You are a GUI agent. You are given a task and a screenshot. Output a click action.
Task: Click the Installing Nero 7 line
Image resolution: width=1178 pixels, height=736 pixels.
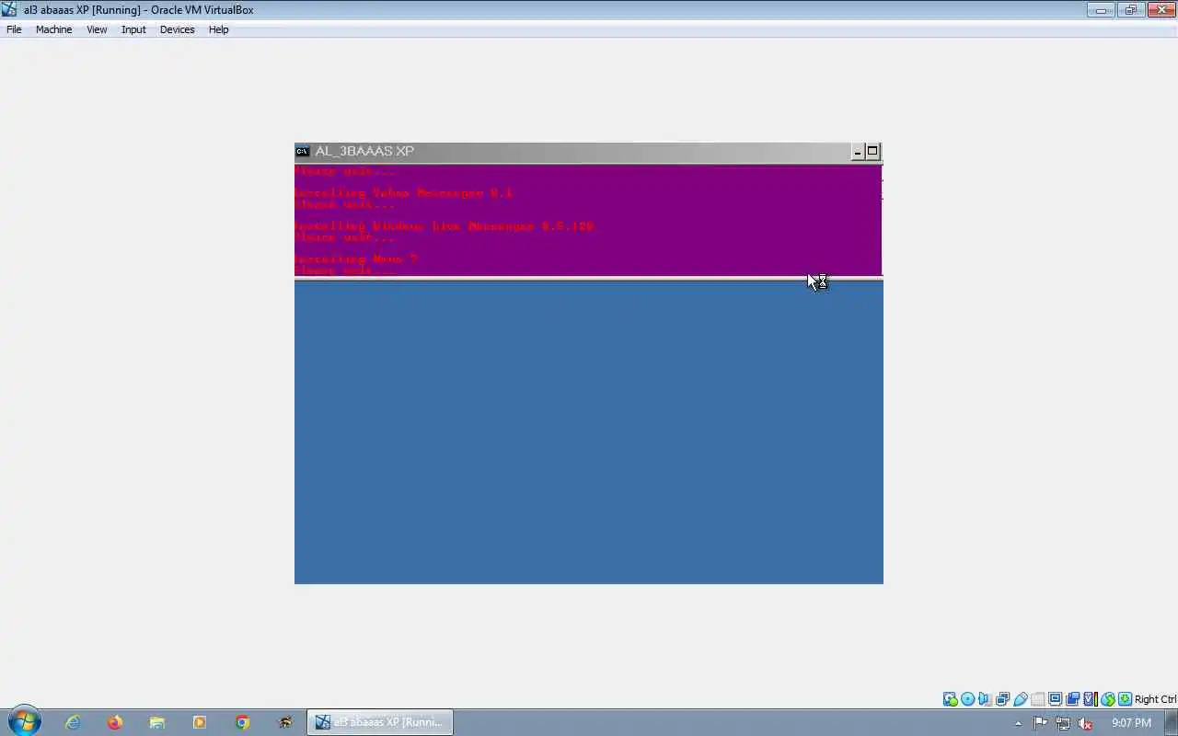pos(355,259)
